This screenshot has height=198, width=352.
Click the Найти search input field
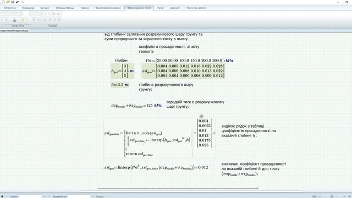[30, 196]
